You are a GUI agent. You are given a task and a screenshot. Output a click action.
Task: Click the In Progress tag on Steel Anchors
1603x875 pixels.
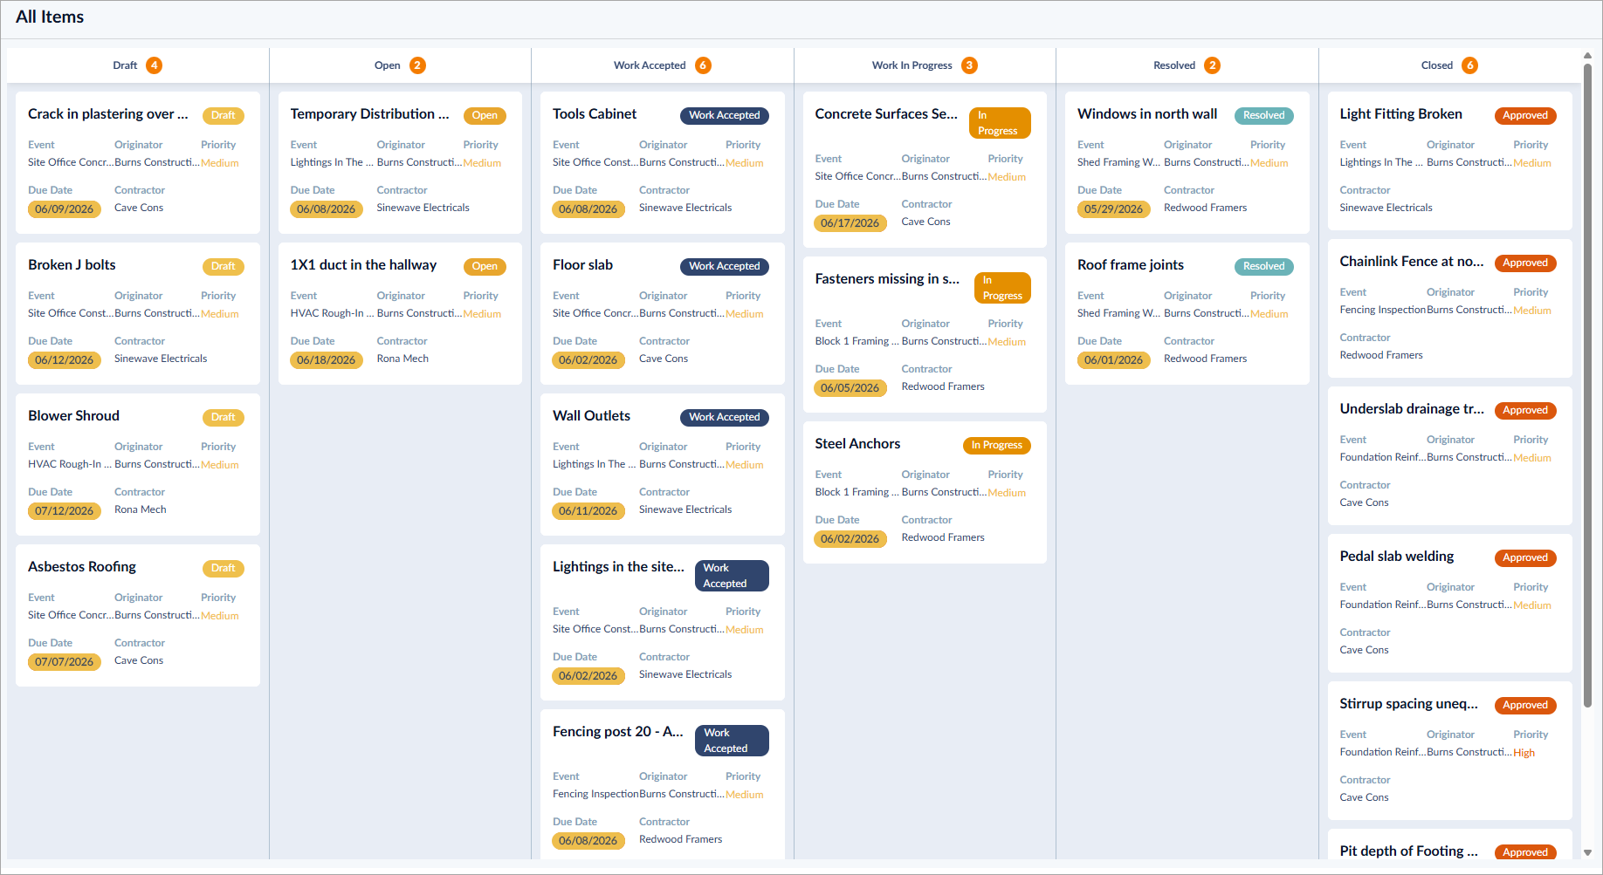pos(996,445)
